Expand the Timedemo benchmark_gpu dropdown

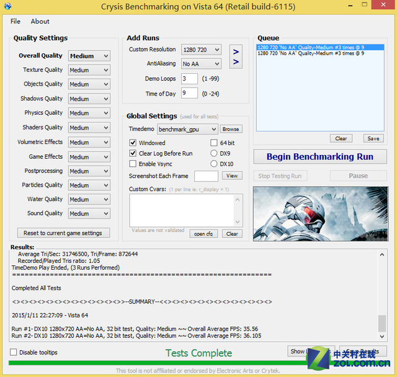coord(187,129)
